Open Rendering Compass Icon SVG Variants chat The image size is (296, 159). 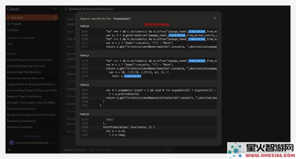coord(31,115)
